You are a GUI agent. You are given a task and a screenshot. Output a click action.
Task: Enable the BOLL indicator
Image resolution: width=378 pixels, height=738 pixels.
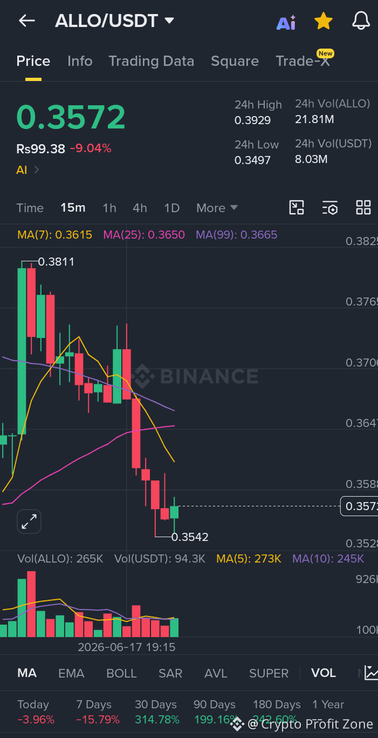pyautogui.click(x=121, y=673)
